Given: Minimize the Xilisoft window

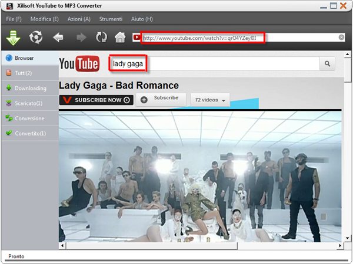Looking at the screenshot, I should coord(324,6).
